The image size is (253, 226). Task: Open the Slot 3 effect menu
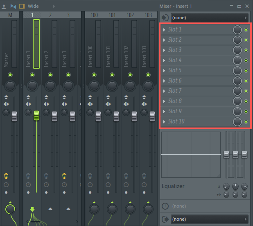pos(164,50)
